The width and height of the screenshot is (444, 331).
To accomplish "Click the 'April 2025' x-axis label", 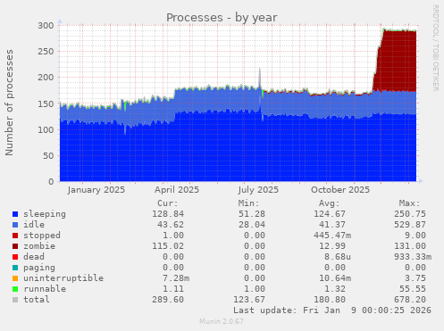I will (x=177, y=190).
